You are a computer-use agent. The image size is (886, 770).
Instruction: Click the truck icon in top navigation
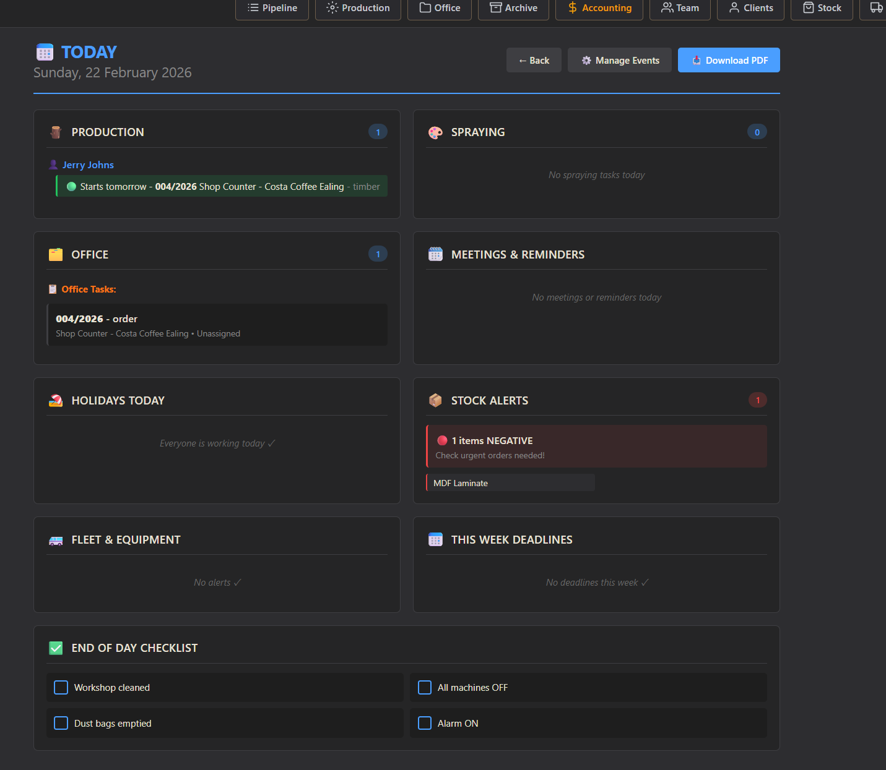(875, 8)
